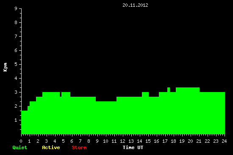
Task: Click hour 9 on time axis
Action: pos(97,141)
